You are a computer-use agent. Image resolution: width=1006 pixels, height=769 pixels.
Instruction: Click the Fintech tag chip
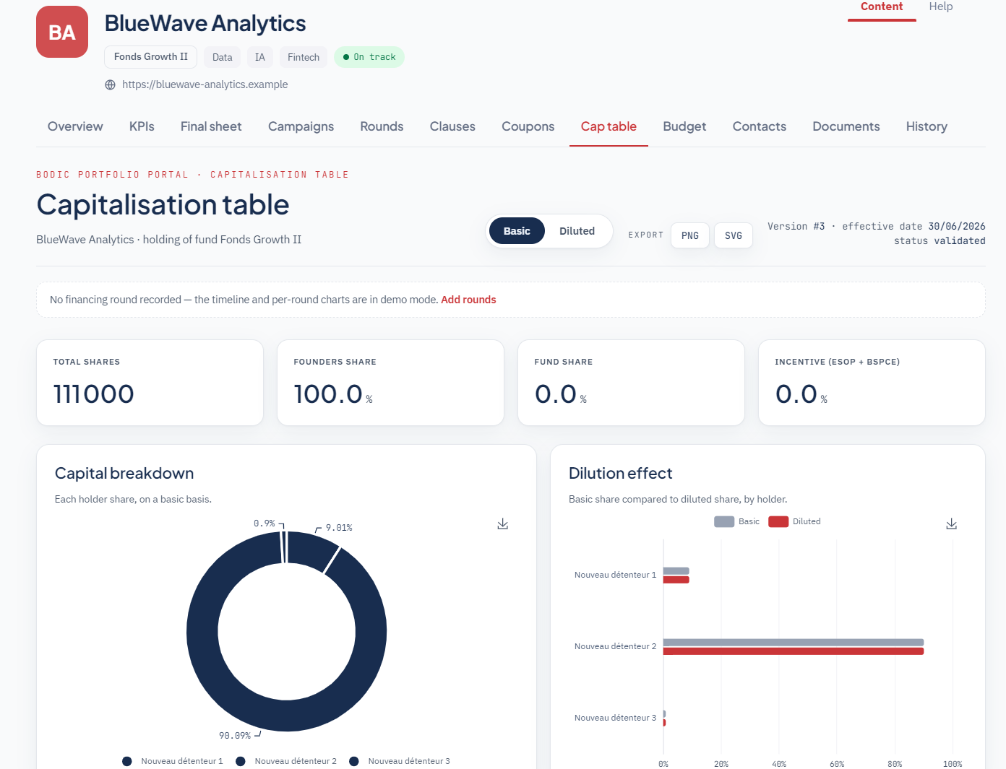click(x=304, y=57)
